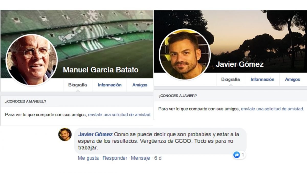Click the friend request link for Javier

(x=272, y=109)
